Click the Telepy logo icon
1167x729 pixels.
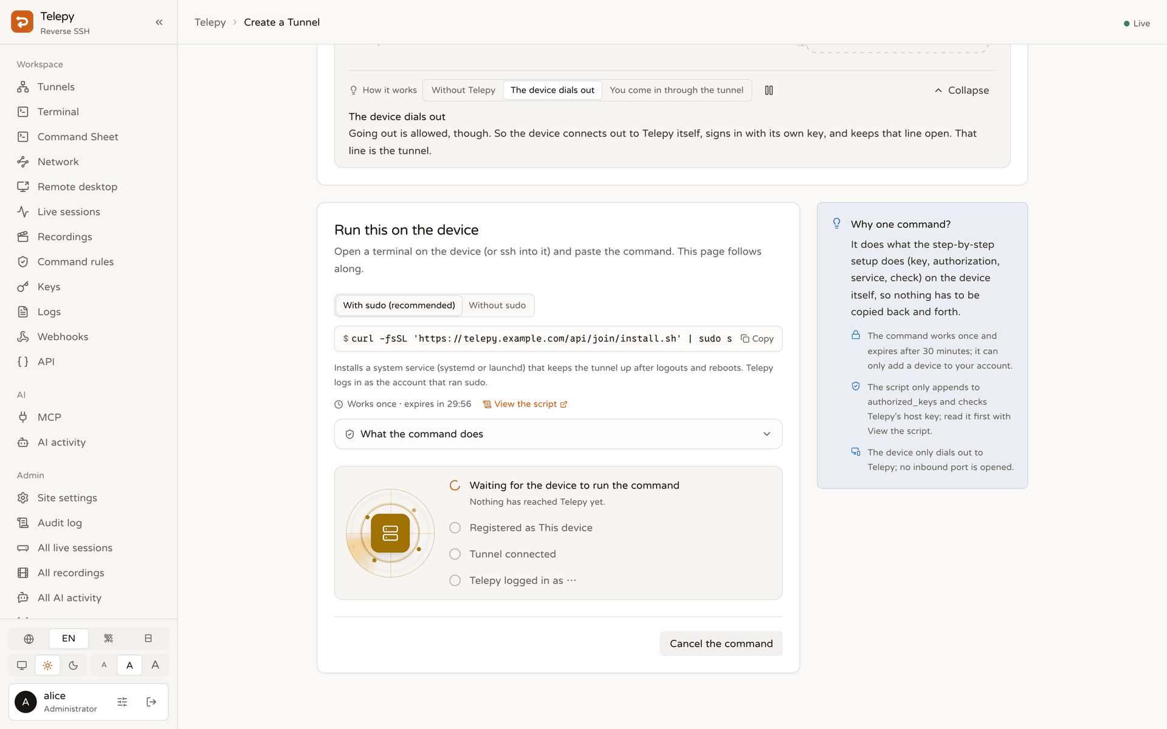tap(22, 22)
